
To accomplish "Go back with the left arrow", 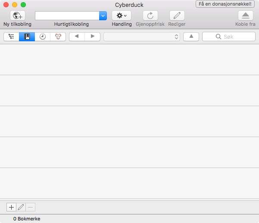I will (x=77, y=37).
